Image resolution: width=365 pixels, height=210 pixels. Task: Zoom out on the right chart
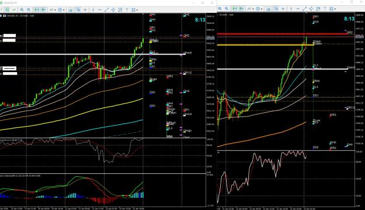[x=227, y=9]
